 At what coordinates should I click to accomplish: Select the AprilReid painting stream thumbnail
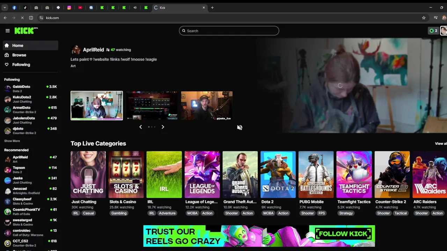[97, 106]
